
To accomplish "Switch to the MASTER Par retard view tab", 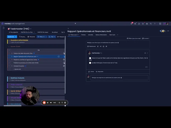I will coord(43,32).
